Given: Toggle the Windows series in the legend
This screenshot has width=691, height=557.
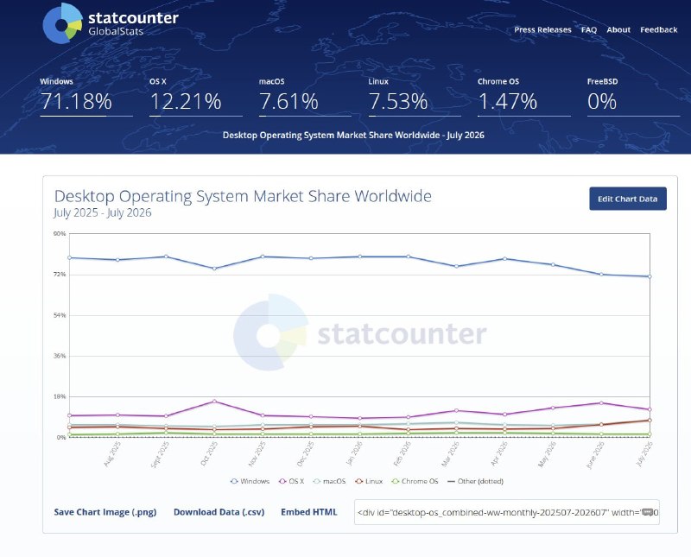Looking at the screenshot, I should [250, 481].
